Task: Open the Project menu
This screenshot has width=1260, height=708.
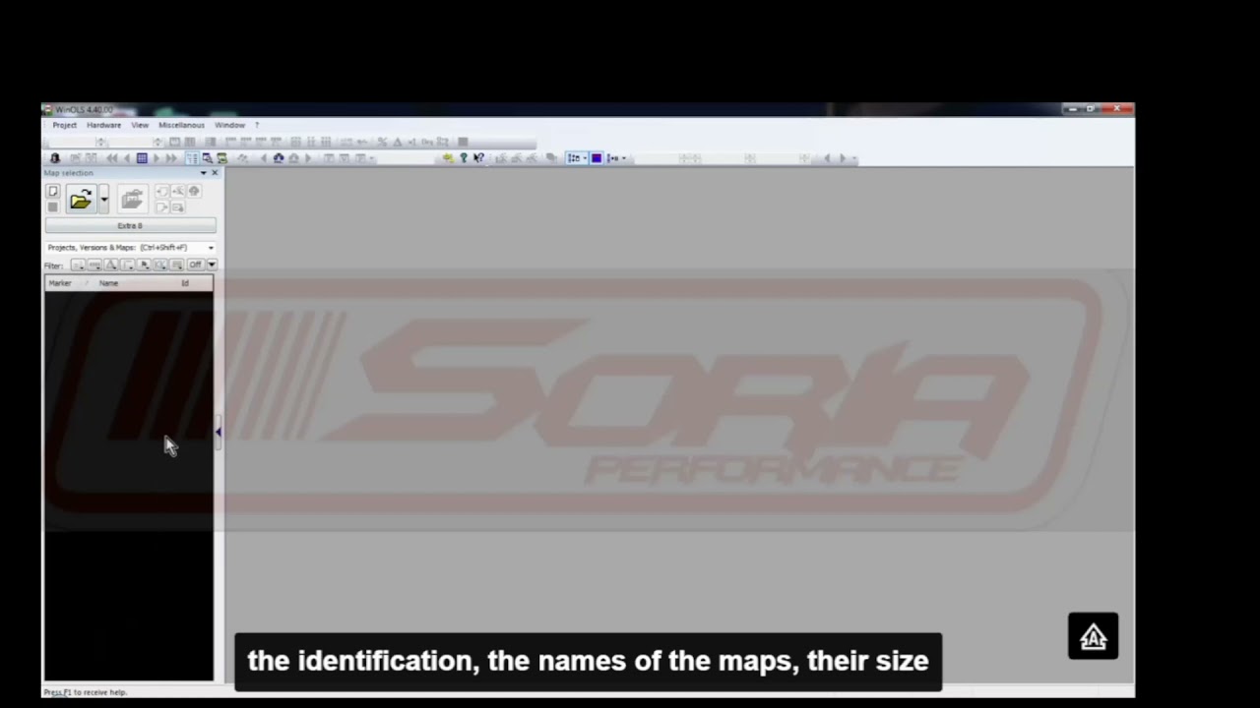Action: (x=64, y=125)
